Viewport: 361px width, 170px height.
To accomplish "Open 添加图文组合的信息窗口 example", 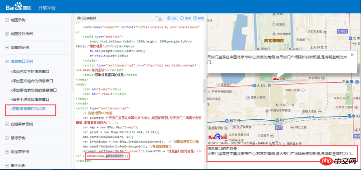I will (x=32, y=81).
